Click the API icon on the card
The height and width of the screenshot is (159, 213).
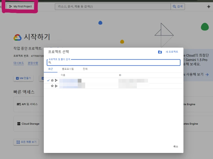(19, 104)
